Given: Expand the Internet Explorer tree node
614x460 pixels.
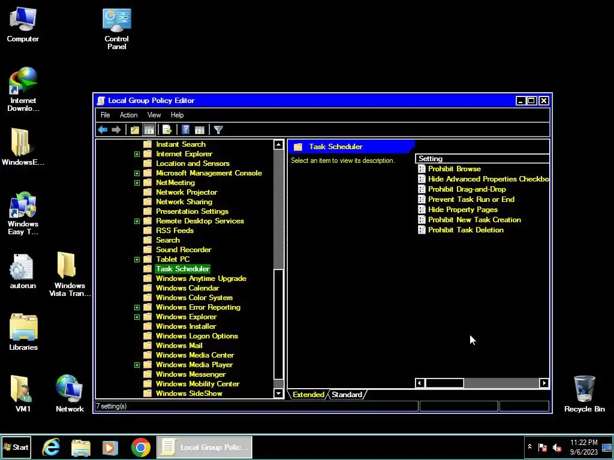Looking at the screenshot, I should pyautogui.click(x=137, y=154).
